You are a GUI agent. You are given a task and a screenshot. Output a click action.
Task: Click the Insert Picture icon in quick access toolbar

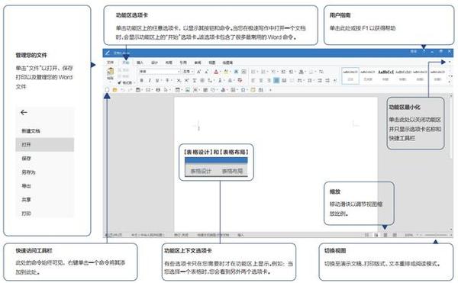(188, 90)
